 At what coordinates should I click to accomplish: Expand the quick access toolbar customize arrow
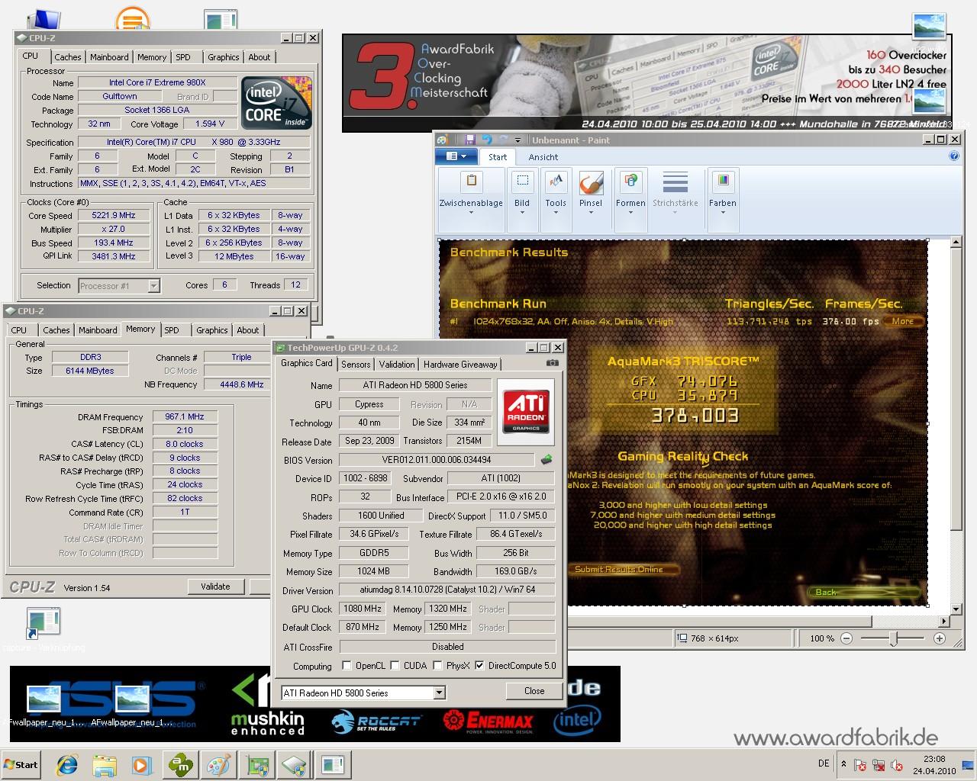(x=518, y=140)
